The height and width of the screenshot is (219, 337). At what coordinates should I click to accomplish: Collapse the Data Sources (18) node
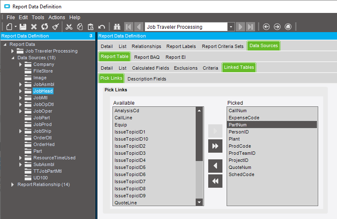tap(13, 58)
